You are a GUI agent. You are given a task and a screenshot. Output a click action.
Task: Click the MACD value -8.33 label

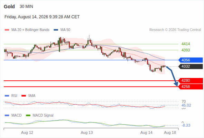tap(186, 125)
